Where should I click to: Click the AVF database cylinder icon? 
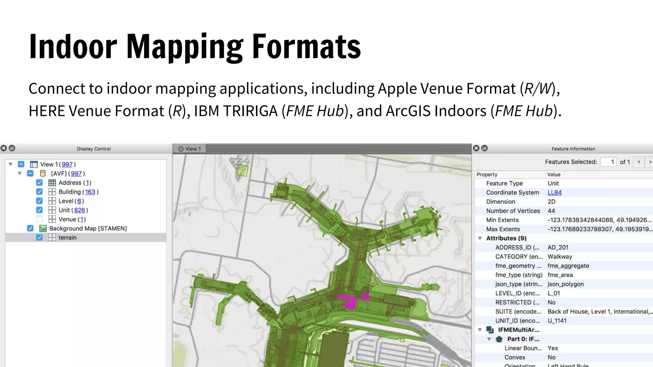(x=43, y=173)
